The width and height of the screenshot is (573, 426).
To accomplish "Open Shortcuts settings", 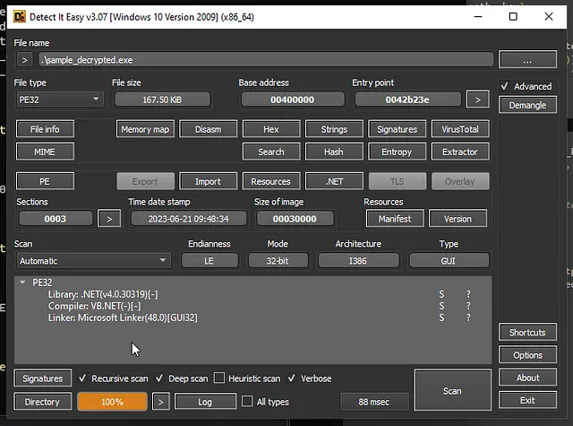I will click(527, 333).
